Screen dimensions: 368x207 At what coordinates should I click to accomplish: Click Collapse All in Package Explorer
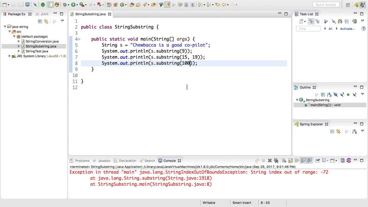pos(40,21)
